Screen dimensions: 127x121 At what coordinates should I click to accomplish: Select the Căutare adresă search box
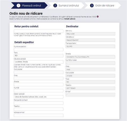(x=39, y=62)
